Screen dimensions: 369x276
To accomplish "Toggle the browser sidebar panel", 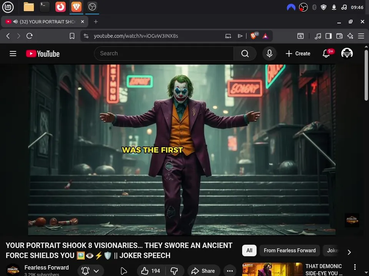I will coord(329,36).
